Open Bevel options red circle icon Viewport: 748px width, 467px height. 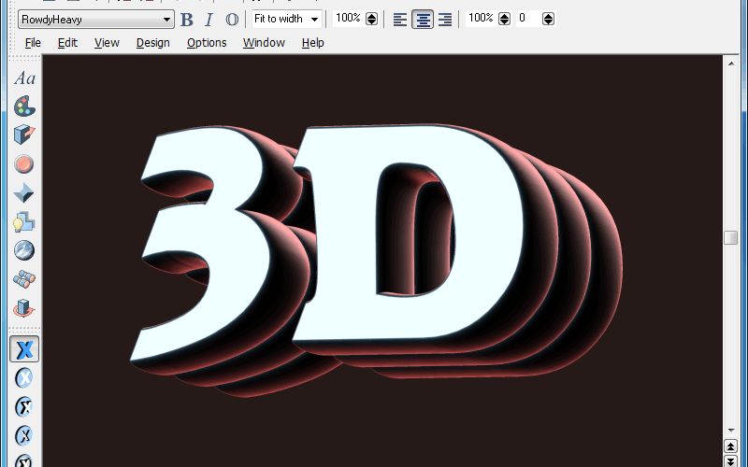[24, 164]
